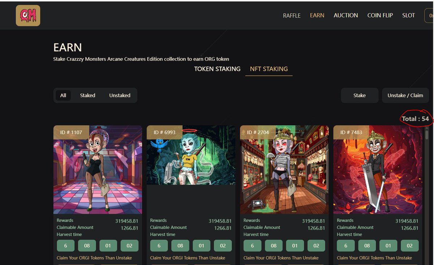
Task: Filter by Unstaked NFTs
Action: (x=120, y=95)
